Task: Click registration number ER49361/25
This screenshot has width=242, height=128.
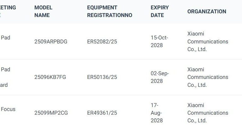Action: (102, 113)
